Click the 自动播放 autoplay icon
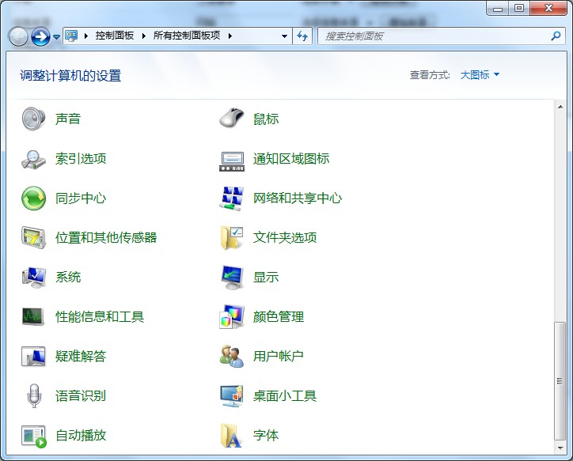 pyautogui.click(x=33, y=436)
